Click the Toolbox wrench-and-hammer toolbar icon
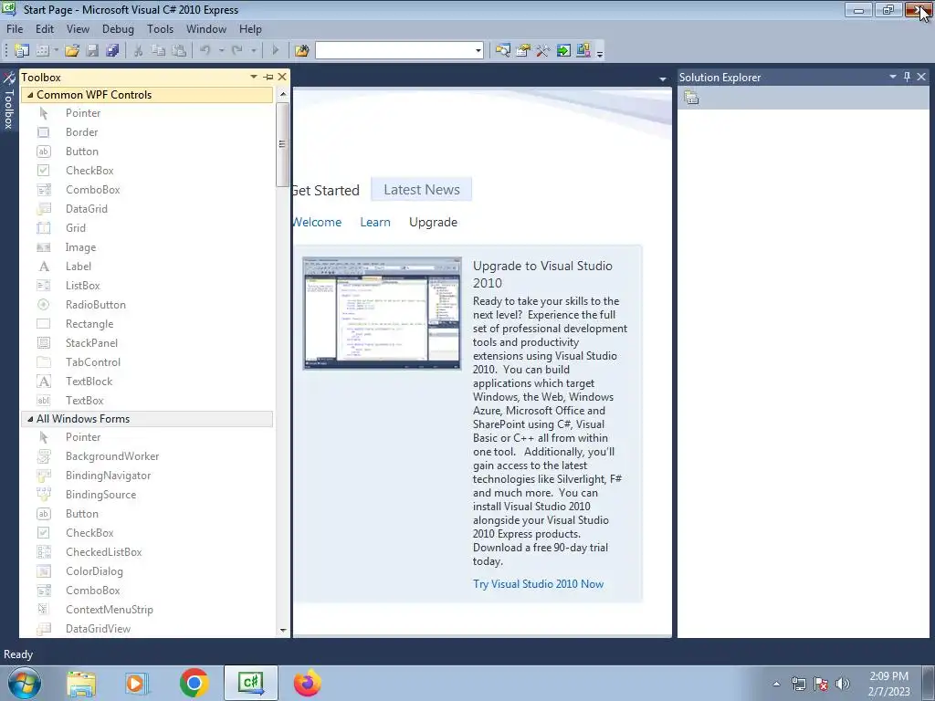The width and height of the screenshot is (935, 701). (542, 51)
